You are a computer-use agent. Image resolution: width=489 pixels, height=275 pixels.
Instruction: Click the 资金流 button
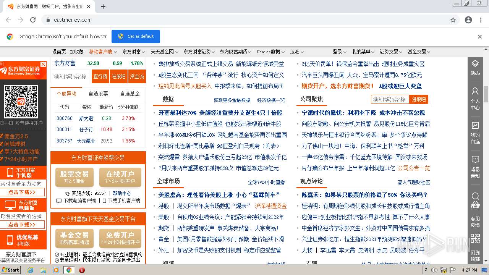(137, 76)
